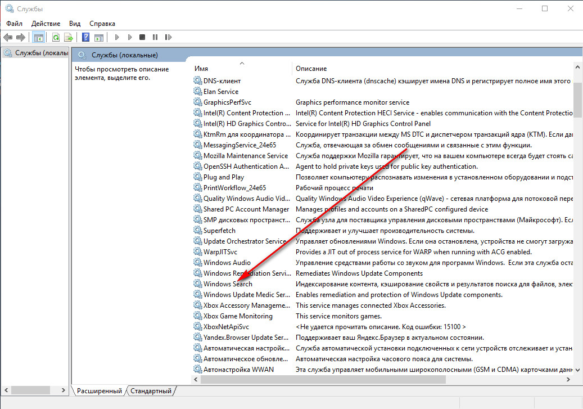The width and height of the screenshot is (583, 409).
Task: Toggle the Show/Hide Console Tree toolbar icon
Action: 38,37
